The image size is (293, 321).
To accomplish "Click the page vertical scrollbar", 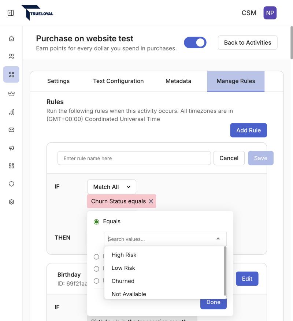I will click(x=292, y=42).
